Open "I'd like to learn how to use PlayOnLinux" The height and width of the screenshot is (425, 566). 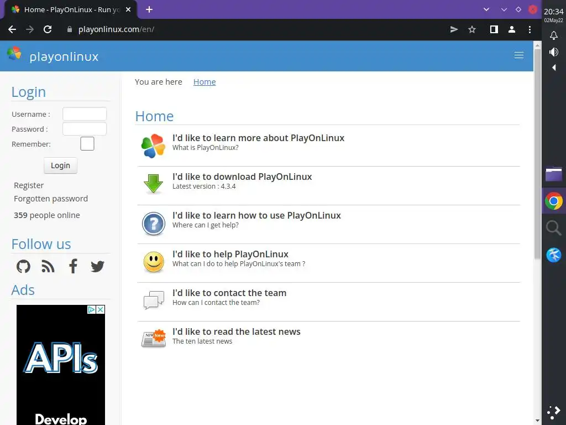256,215
